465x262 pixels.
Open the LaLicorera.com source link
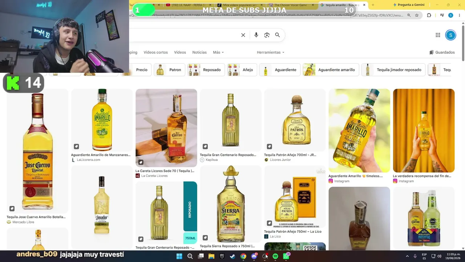[86, 160]
